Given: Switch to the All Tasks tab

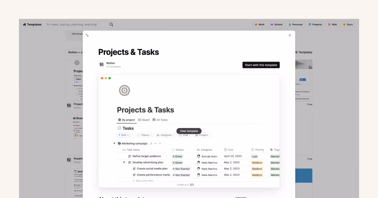Looking at the screenshot, I should click(x=160, y=120).
